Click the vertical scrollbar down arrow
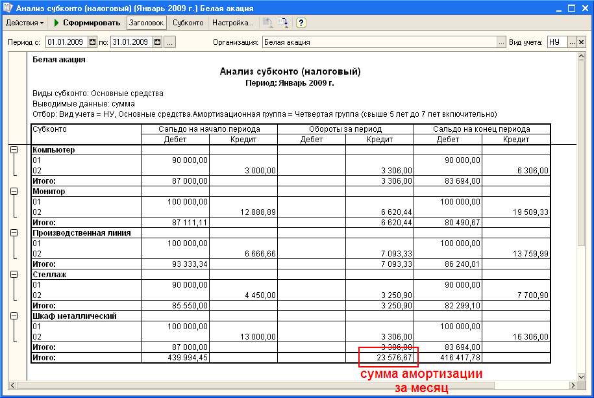 [581, 377]
